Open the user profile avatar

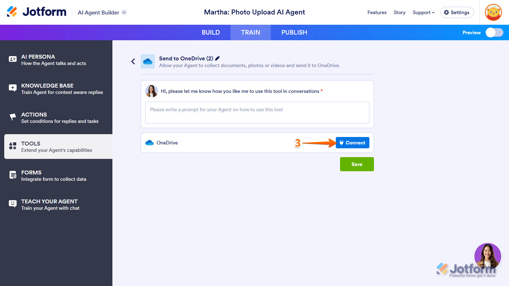(493, 12)
